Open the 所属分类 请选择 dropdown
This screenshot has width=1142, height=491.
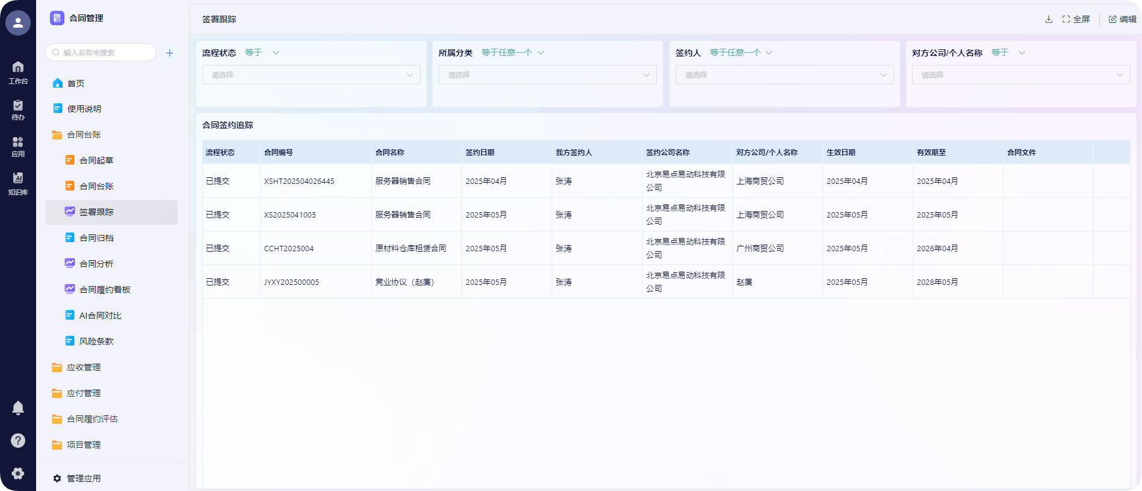click(548, 75)
